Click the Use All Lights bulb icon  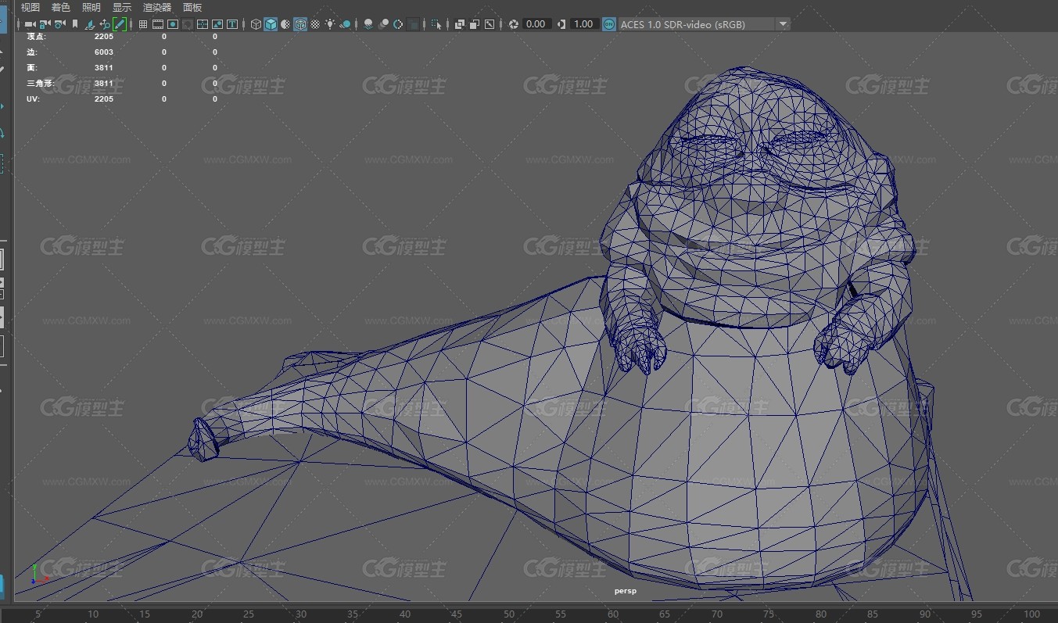tap(330, 24)
